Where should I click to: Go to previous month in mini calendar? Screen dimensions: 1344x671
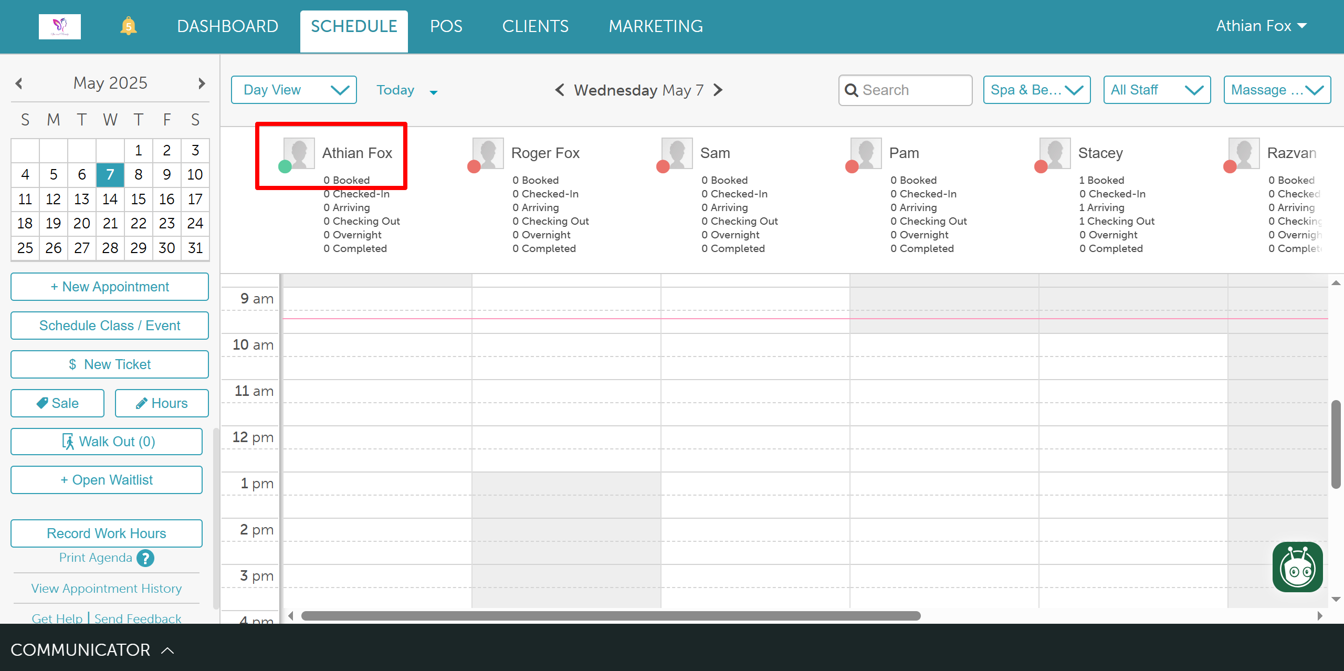pyautogui.click(x=19, y=83)
